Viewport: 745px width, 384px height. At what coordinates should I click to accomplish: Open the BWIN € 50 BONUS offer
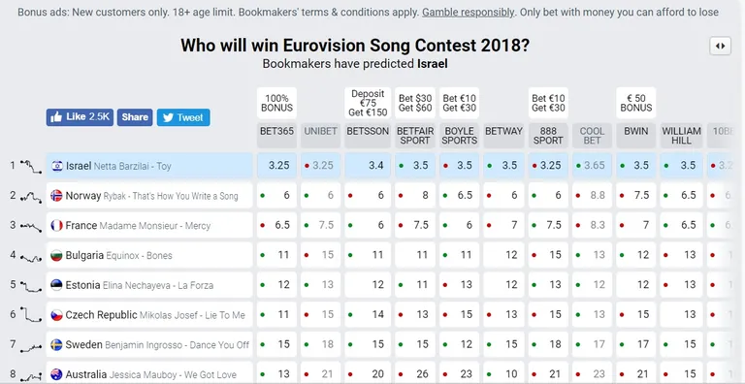(x=636, y=103)
